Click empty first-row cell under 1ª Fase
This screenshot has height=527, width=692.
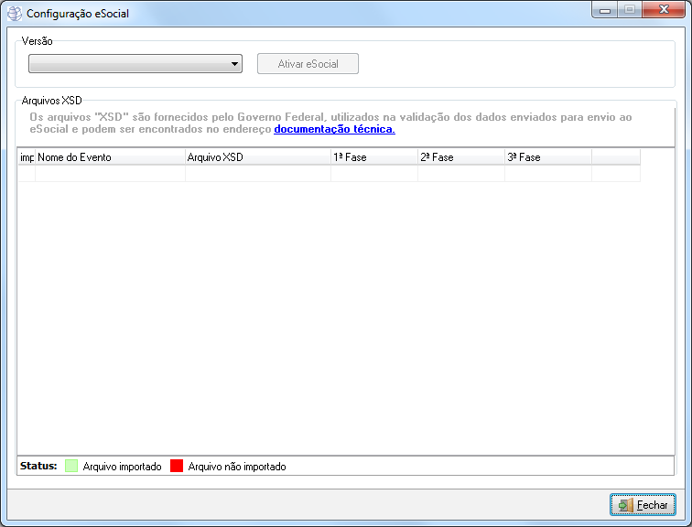tap(373, 174)
